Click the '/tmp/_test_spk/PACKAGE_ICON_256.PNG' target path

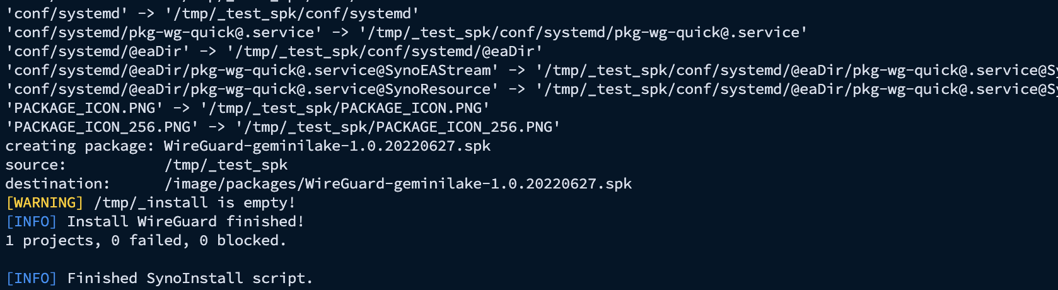(x=398, y=127)
